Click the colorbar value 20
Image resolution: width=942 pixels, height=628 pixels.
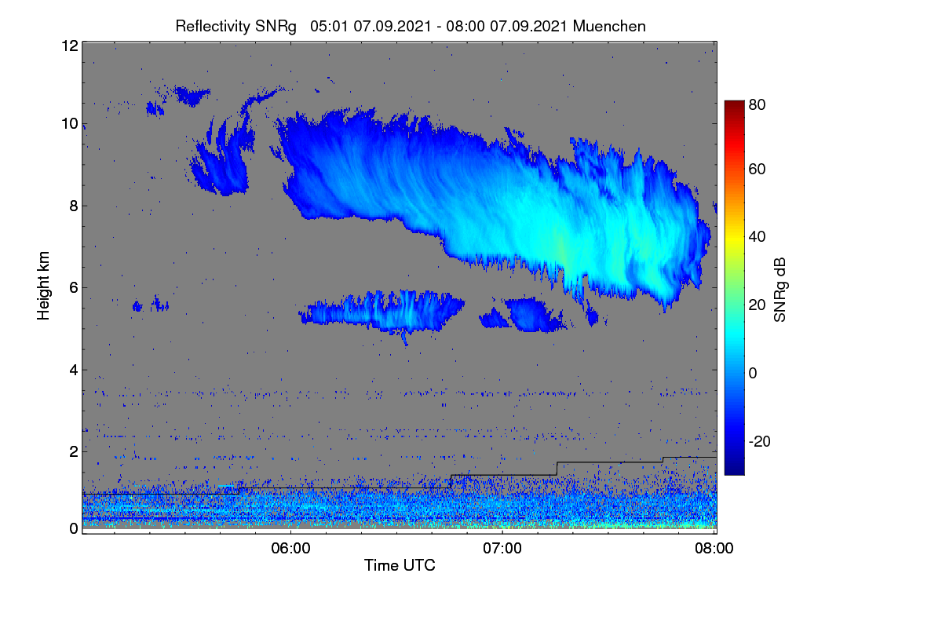pos(757,305)
